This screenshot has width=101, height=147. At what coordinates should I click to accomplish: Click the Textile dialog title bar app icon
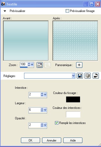(3, 4)
